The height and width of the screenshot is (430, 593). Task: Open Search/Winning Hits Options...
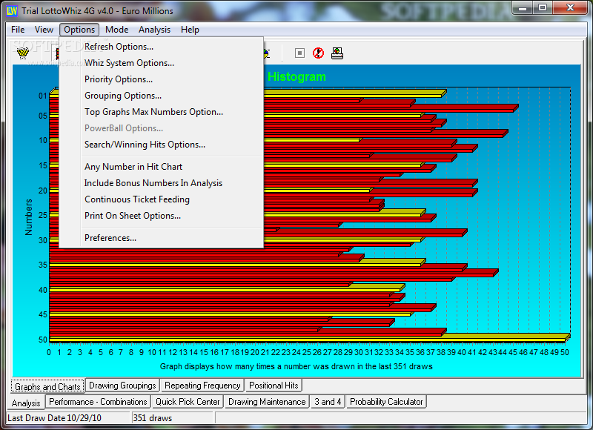pos(162,145)
